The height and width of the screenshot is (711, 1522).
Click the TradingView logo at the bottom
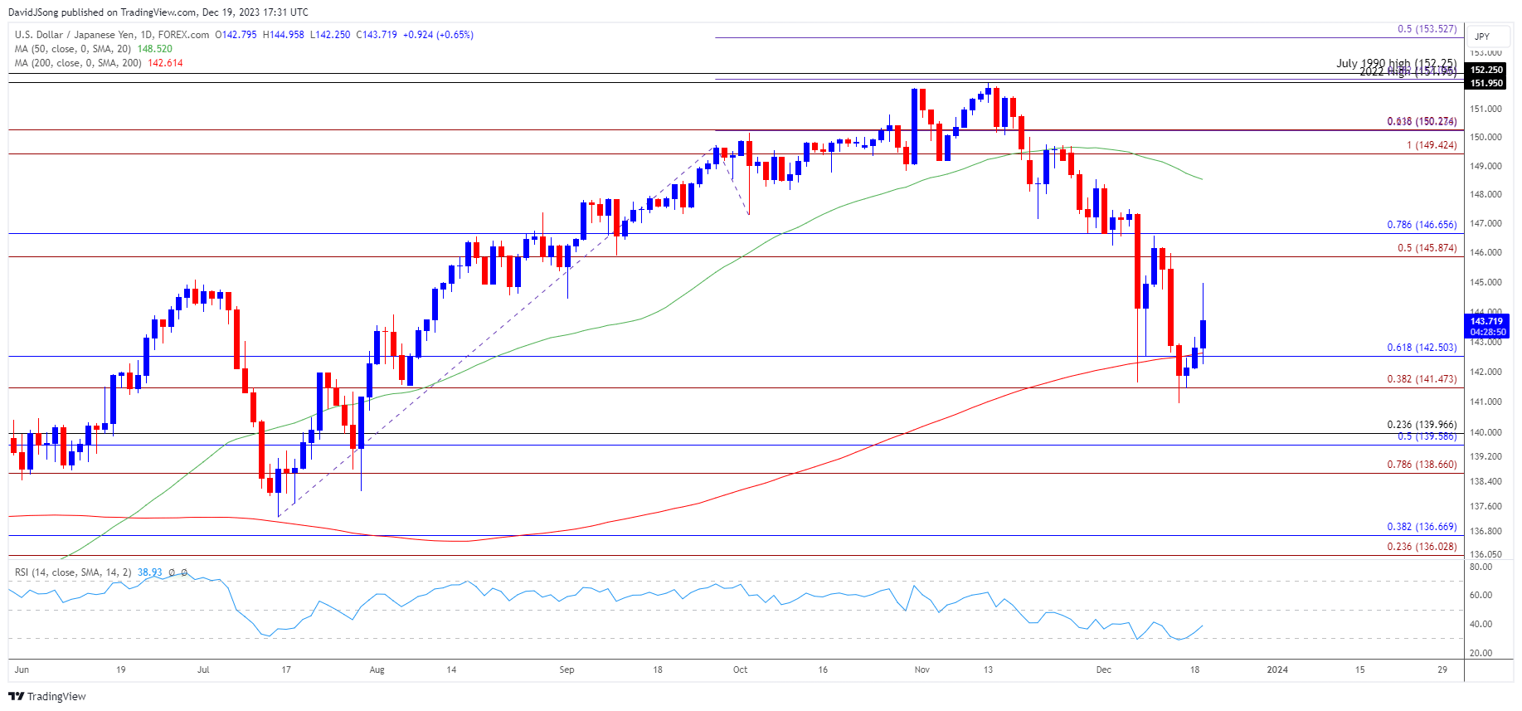pos(47,696)
